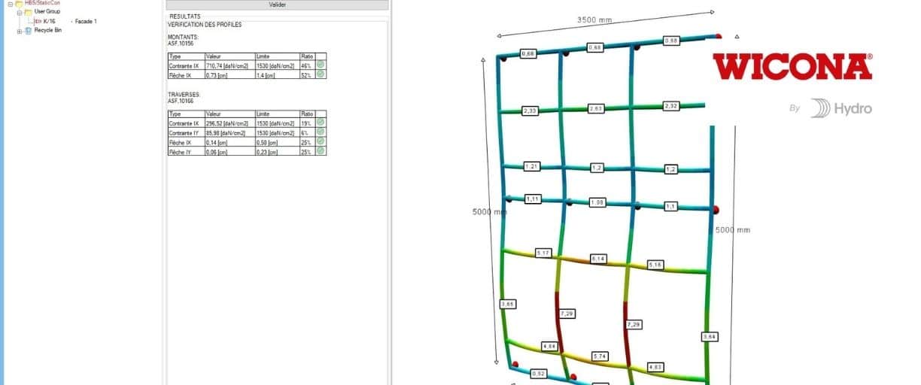The image size is (921, 385).
Task: Click the 4,64 value label on model
Action: pyautogui.click(x=550, y=347)
